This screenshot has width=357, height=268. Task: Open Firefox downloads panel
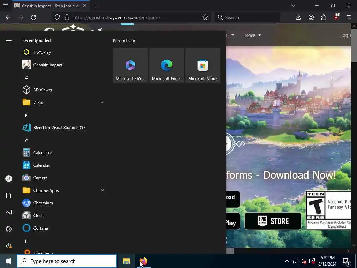[298, 17]
